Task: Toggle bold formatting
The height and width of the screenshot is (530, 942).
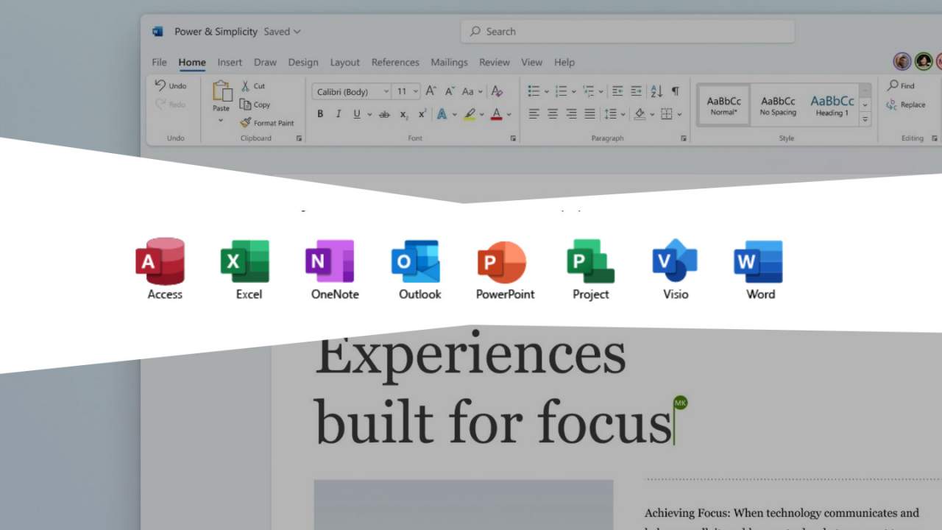Action: [319, 114]
